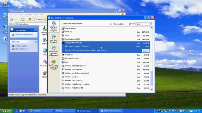This screenshot has width=202, height=113.
Task: Click here for support information link
Action: pyautogui.click(x=77, y=46)
